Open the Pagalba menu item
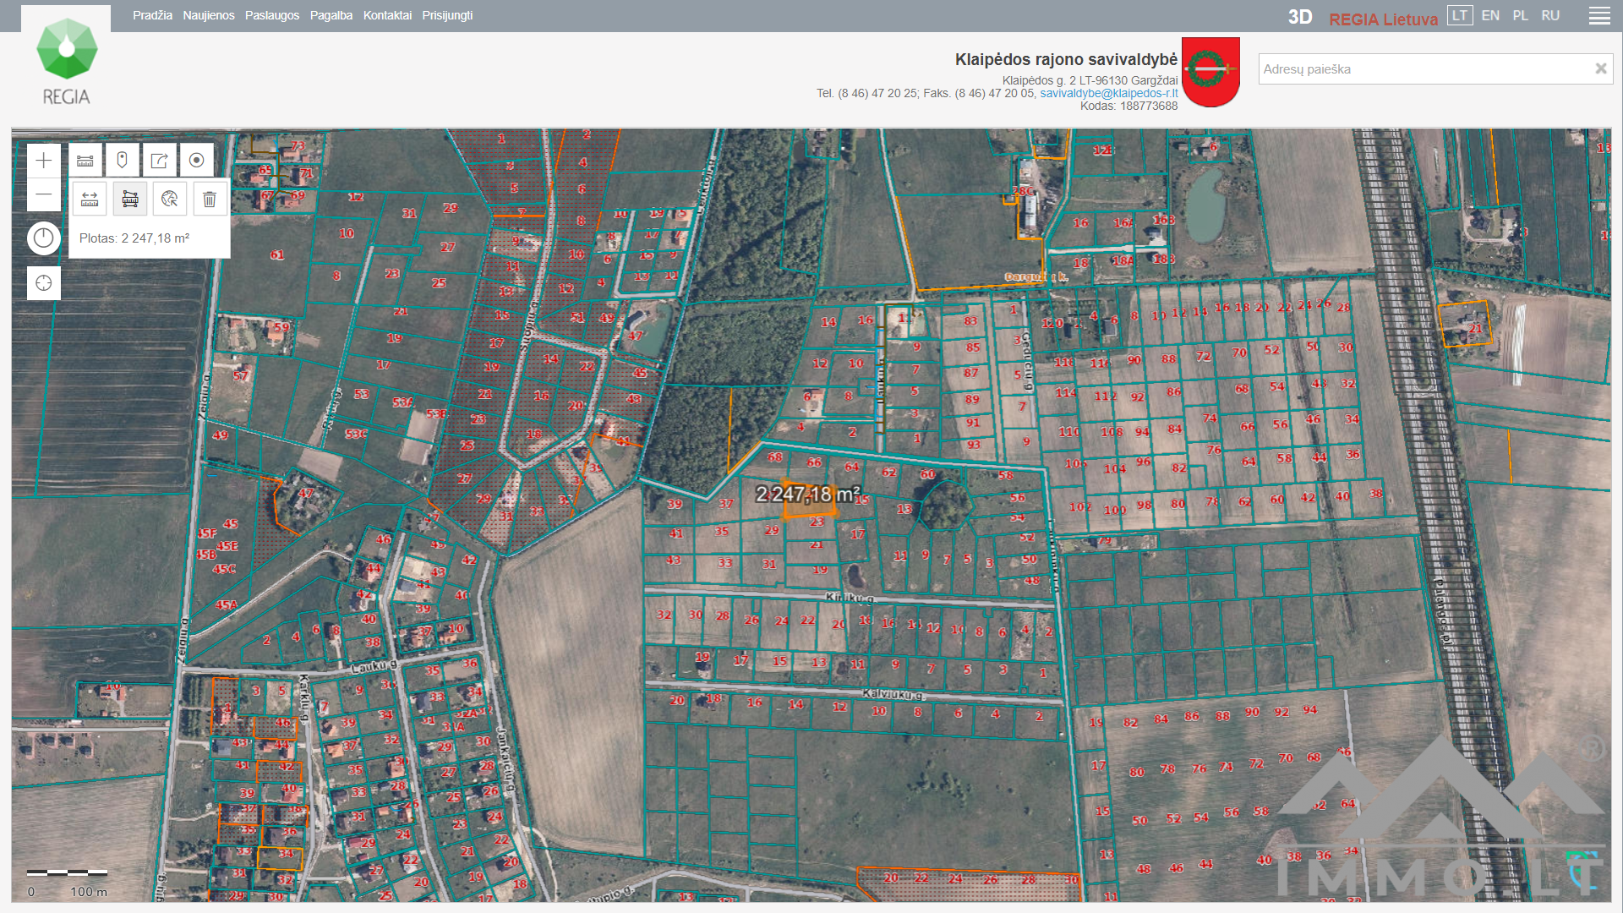 pyautogui.click(x=331, y=15)
